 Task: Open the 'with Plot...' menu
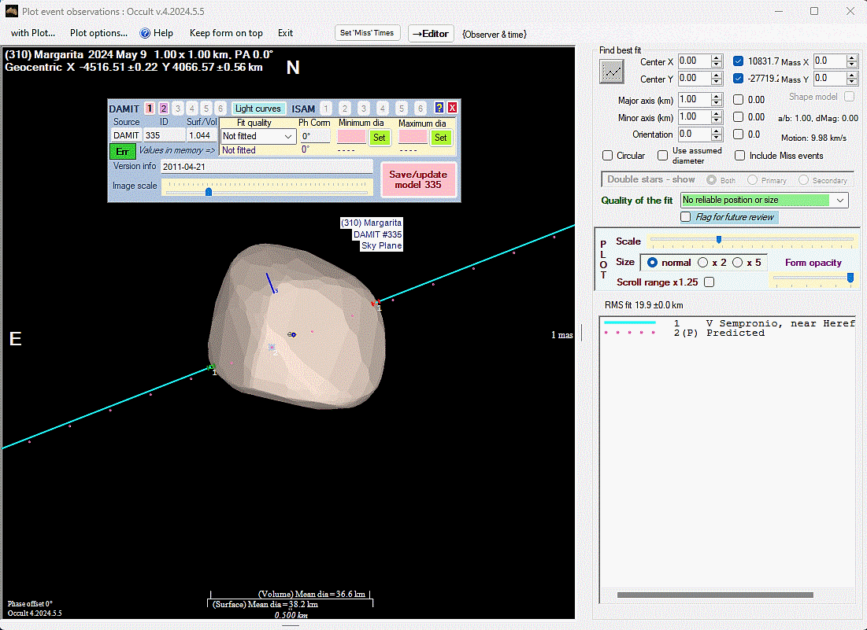tap(33, 33)
